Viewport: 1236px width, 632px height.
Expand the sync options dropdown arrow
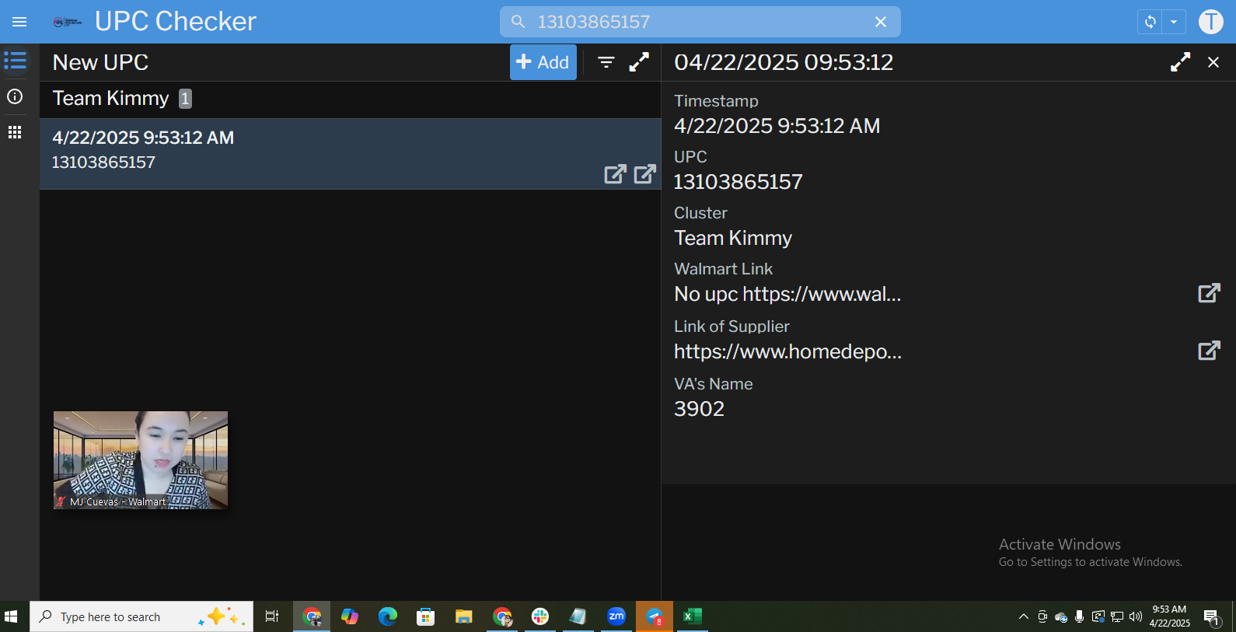click(x=1174, y=22)
